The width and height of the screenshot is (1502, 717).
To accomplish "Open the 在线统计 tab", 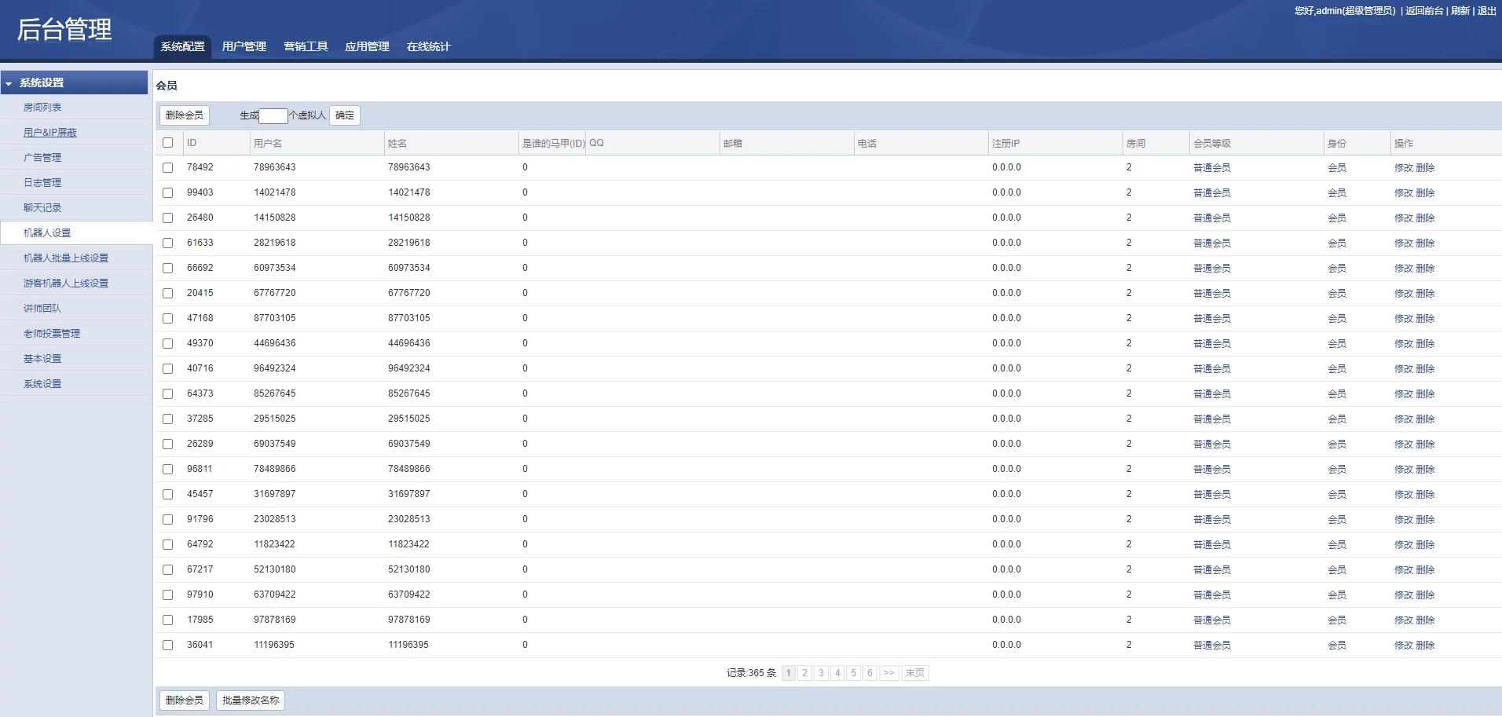I will (x=428, y=46).
